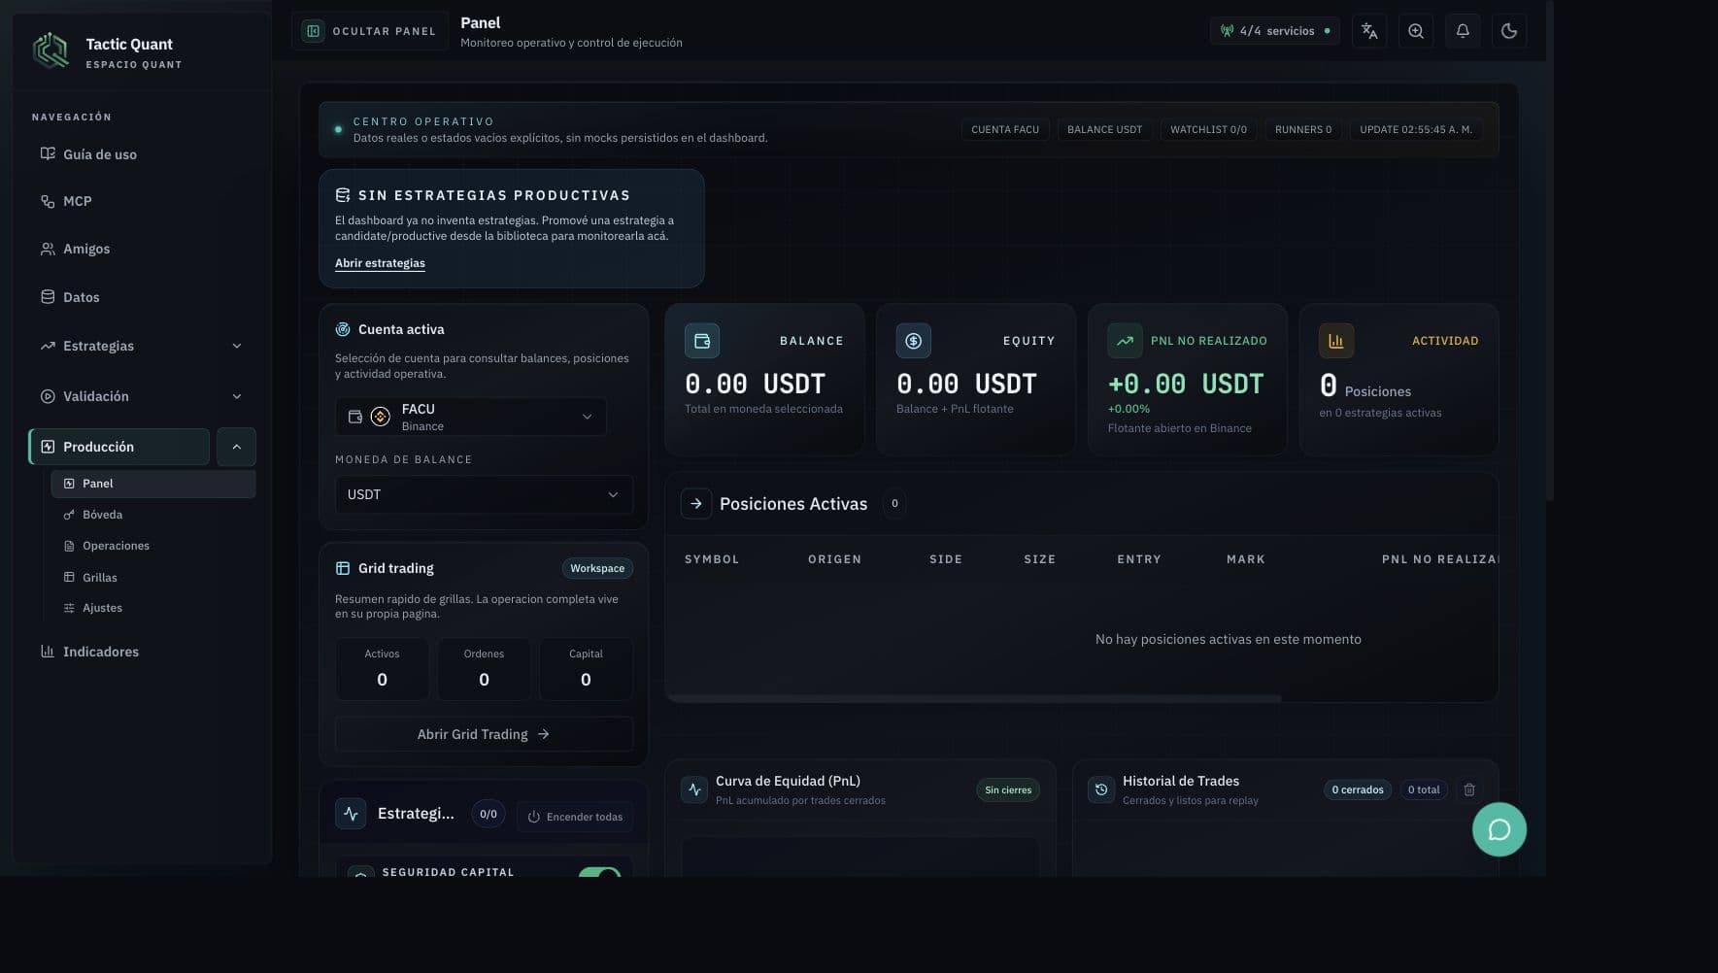This screenshot has width=1718, height=973.
Task: Open Operaciones sub-item
Action: [153, 546]
